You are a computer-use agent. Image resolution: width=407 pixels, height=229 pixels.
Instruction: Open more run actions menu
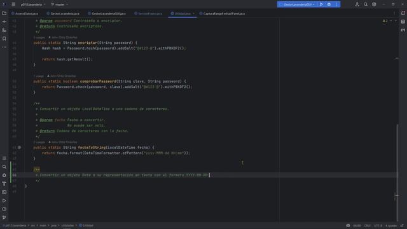click(x=336, y=4)
